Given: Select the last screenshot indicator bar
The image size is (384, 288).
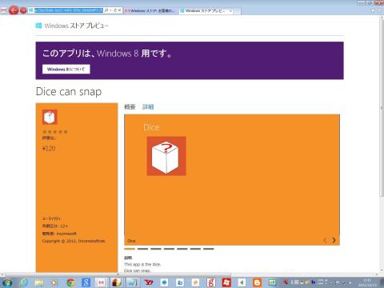Looking at the screenshot, I should [209, 249].
